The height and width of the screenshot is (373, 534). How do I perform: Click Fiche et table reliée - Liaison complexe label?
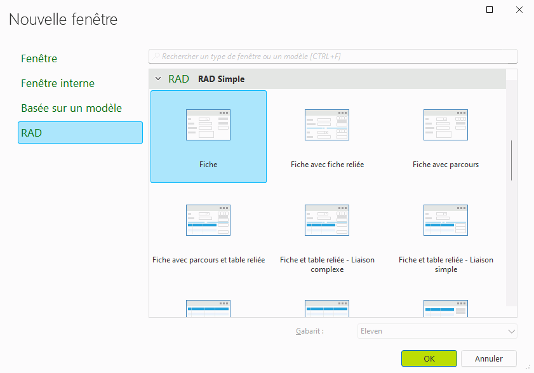click(x=327, y=264)
